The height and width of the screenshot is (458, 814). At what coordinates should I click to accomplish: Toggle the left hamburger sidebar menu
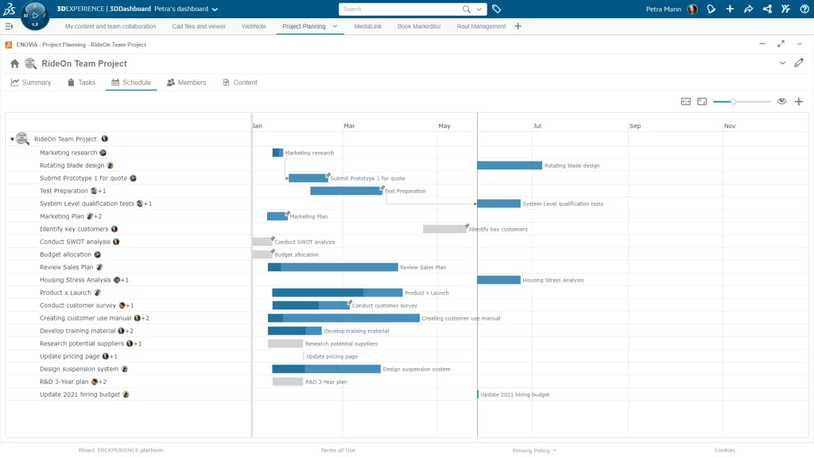[x=10, y=26]
